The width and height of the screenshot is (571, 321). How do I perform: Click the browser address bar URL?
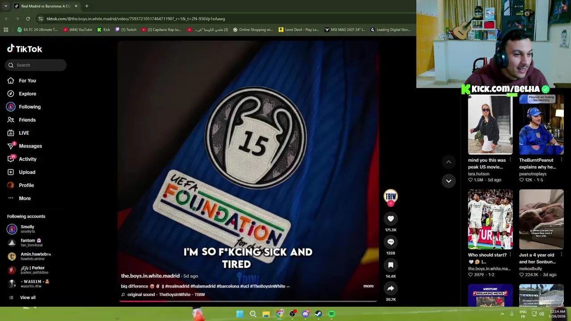coord(136,19)
